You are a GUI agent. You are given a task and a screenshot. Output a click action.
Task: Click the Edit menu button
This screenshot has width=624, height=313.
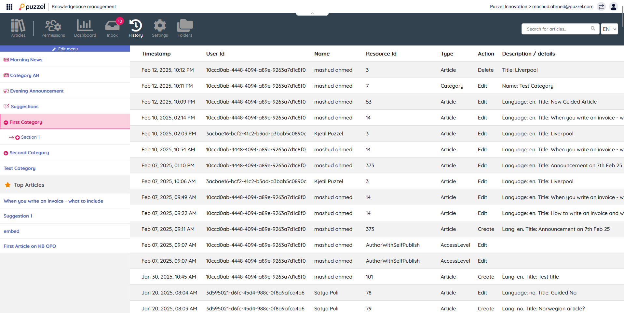[65, 49]
